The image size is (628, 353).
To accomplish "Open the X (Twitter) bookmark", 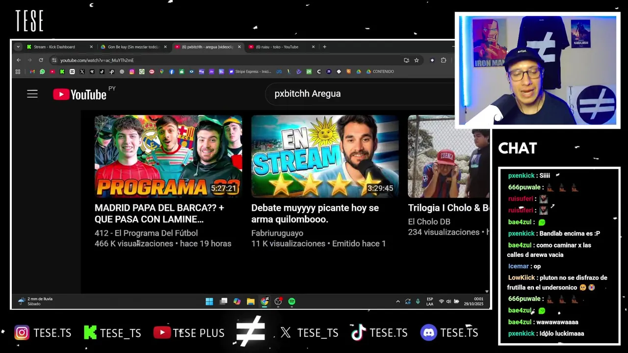I will point(82,72).
